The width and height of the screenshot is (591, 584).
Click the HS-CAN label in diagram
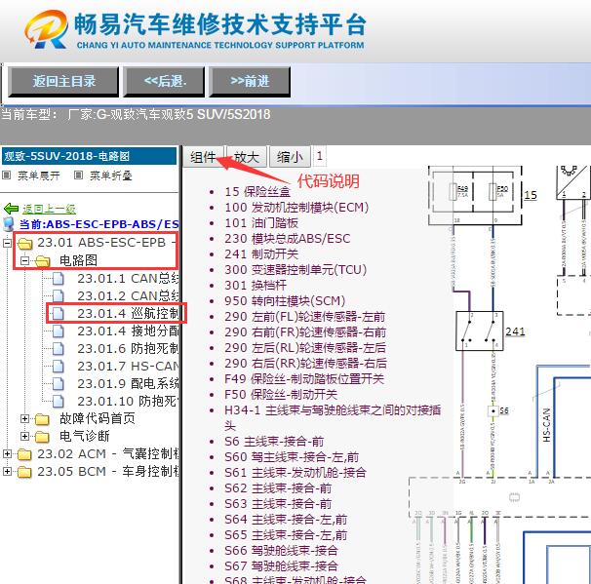[x=546, y=425]
